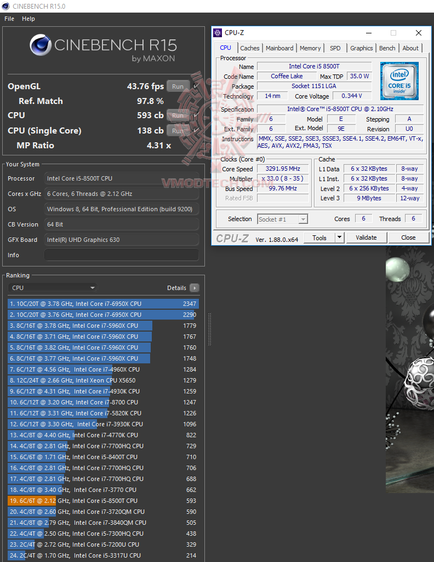Click the OpenGL score 43.76 fps
The image size is (434, 562).
tap(145, 86)
